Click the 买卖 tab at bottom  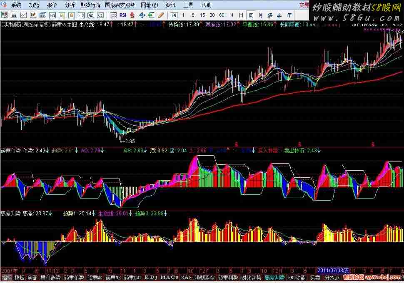[315, 277]
